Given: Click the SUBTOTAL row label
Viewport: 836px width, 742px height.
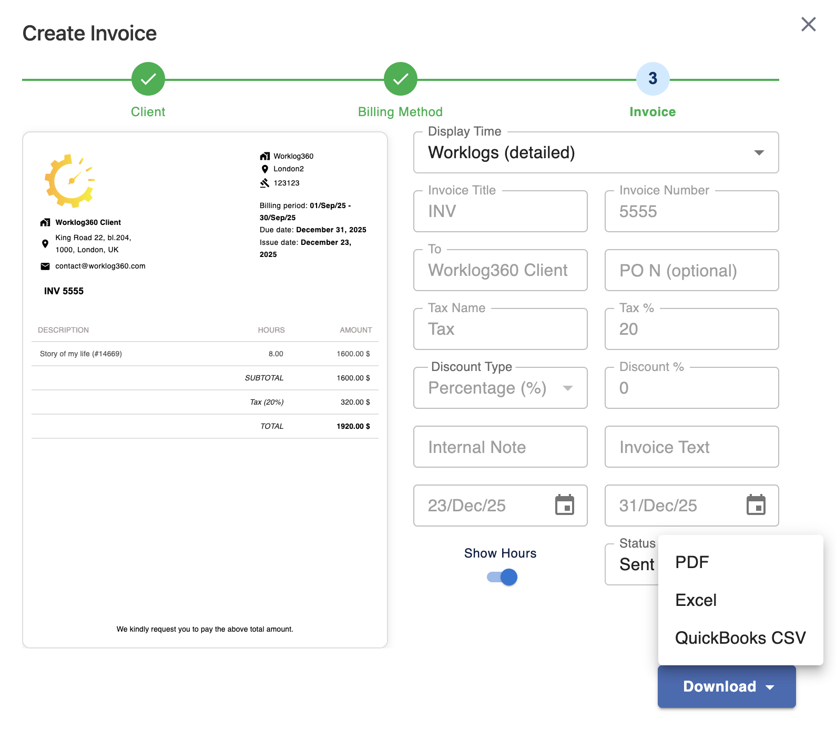Looking at the screenshot, I should [x=264, y=378].
